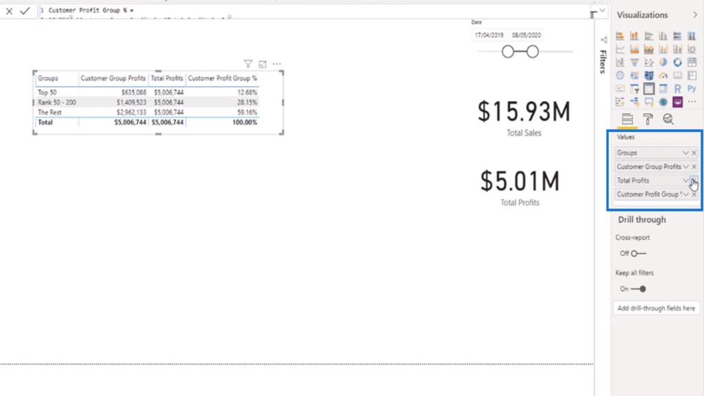This screenshot has width=704, height=396.
Task: Select Stacked area chart visualization
Action: [649, 49]
